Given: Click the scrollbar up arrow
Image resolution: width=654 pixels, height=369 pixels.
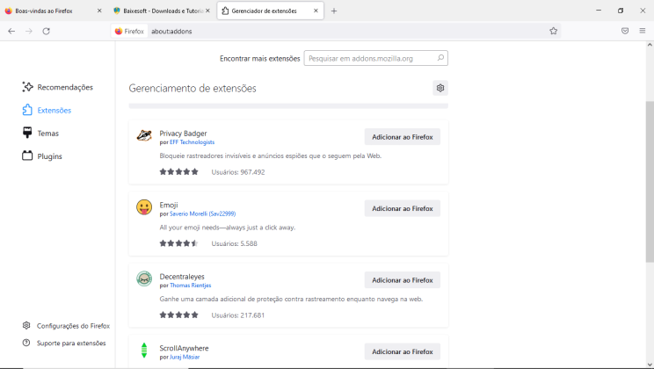Looking at the screenshot, I should (x=650, y=45).
